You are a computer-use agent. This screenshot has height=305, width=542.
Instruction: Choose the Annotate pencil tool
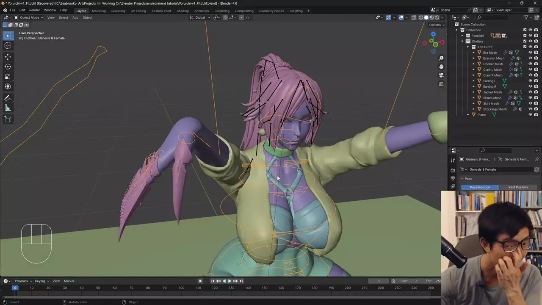pyautogui.click(x=8, y=98)
